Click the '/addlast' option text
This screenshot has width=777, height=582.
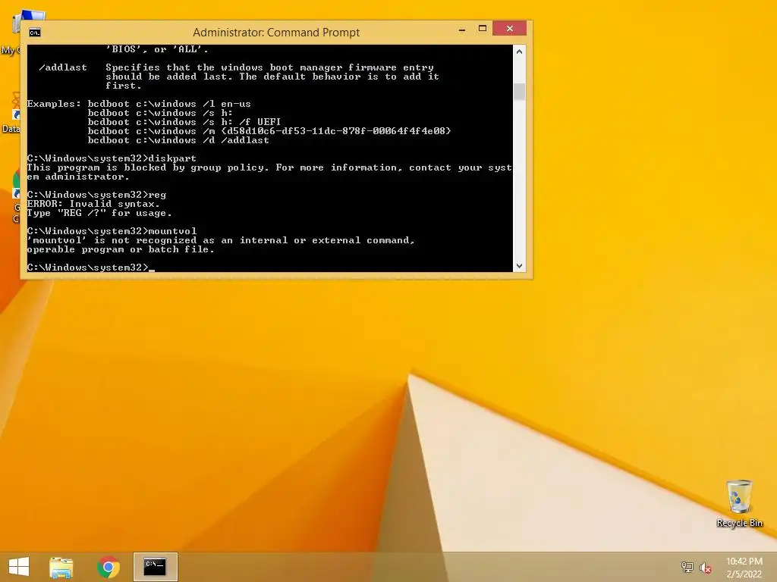point(63,67)
